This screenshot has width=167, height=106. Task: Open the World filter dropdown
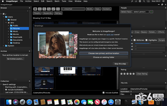pos(90,9)
